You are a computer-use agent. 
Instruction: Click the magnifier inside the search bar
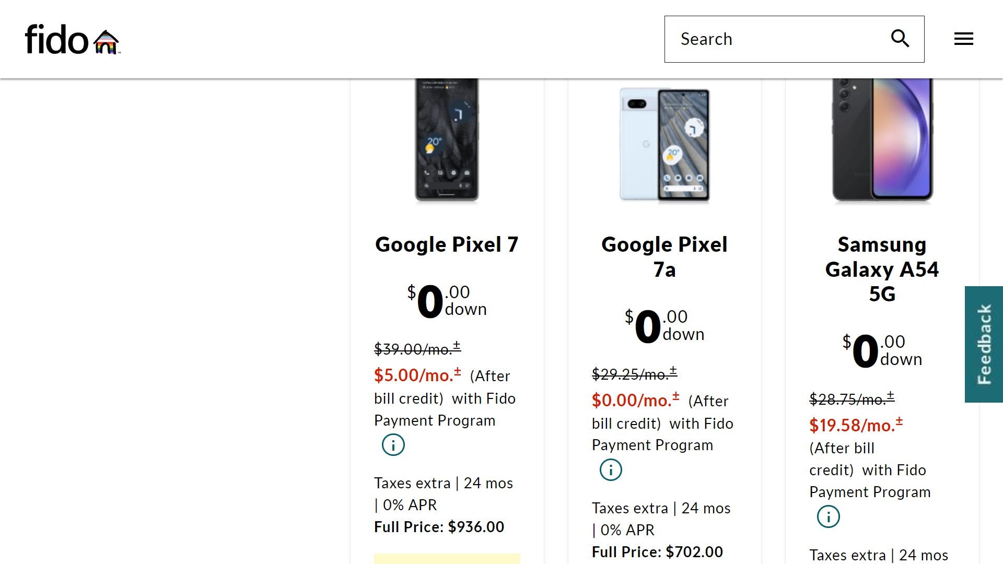[x=900, y=39]
